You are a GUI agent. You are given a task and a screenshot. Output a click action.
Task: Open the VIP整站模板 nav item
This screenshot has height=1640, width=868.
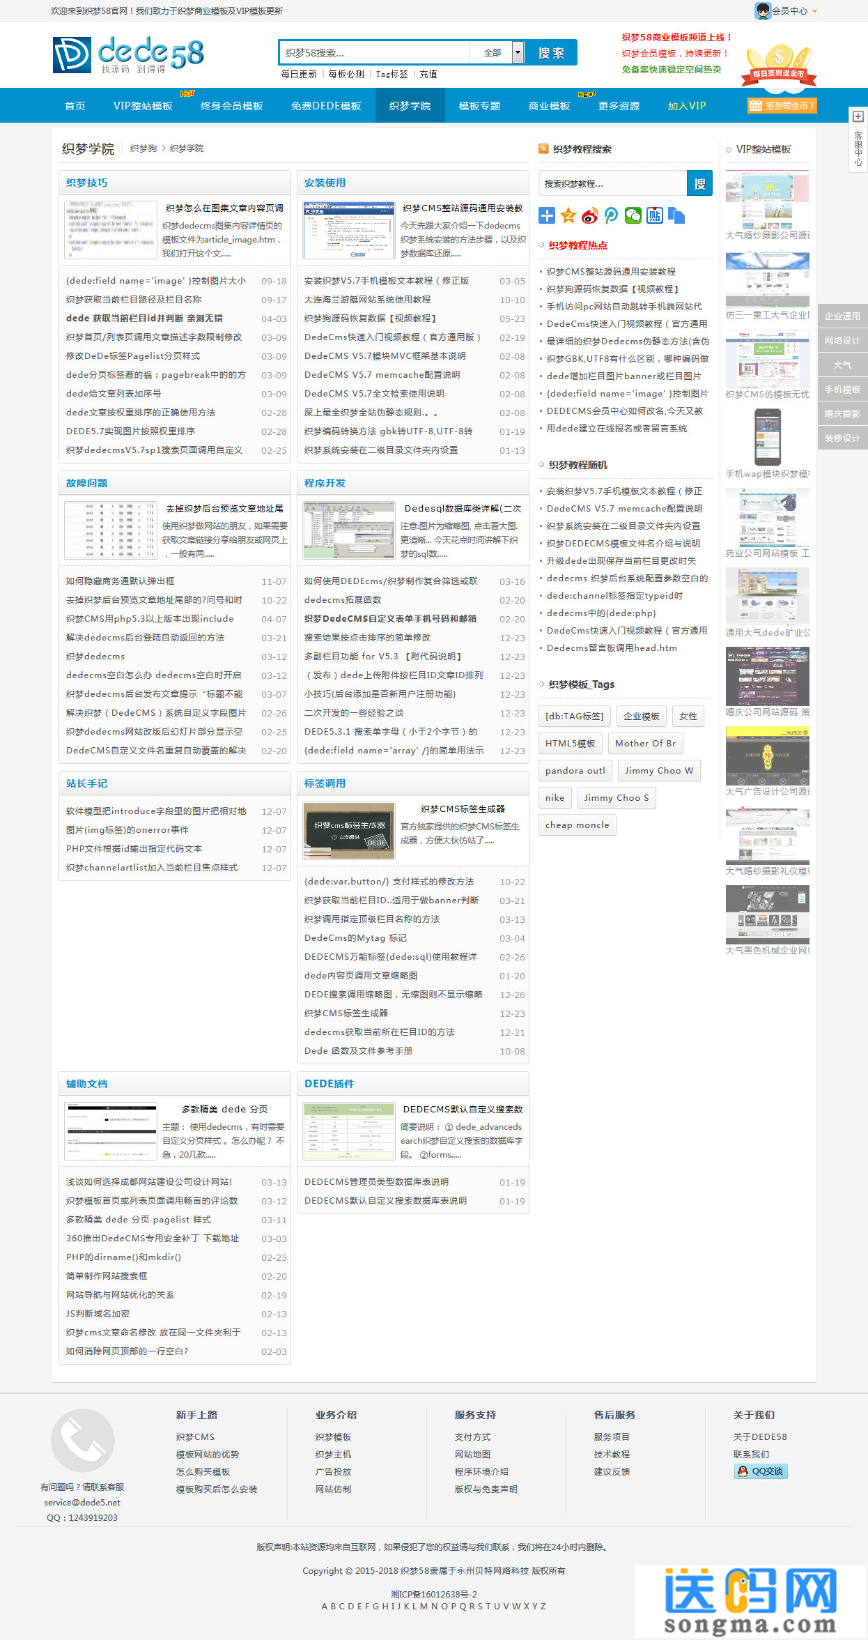coord(143,106)
